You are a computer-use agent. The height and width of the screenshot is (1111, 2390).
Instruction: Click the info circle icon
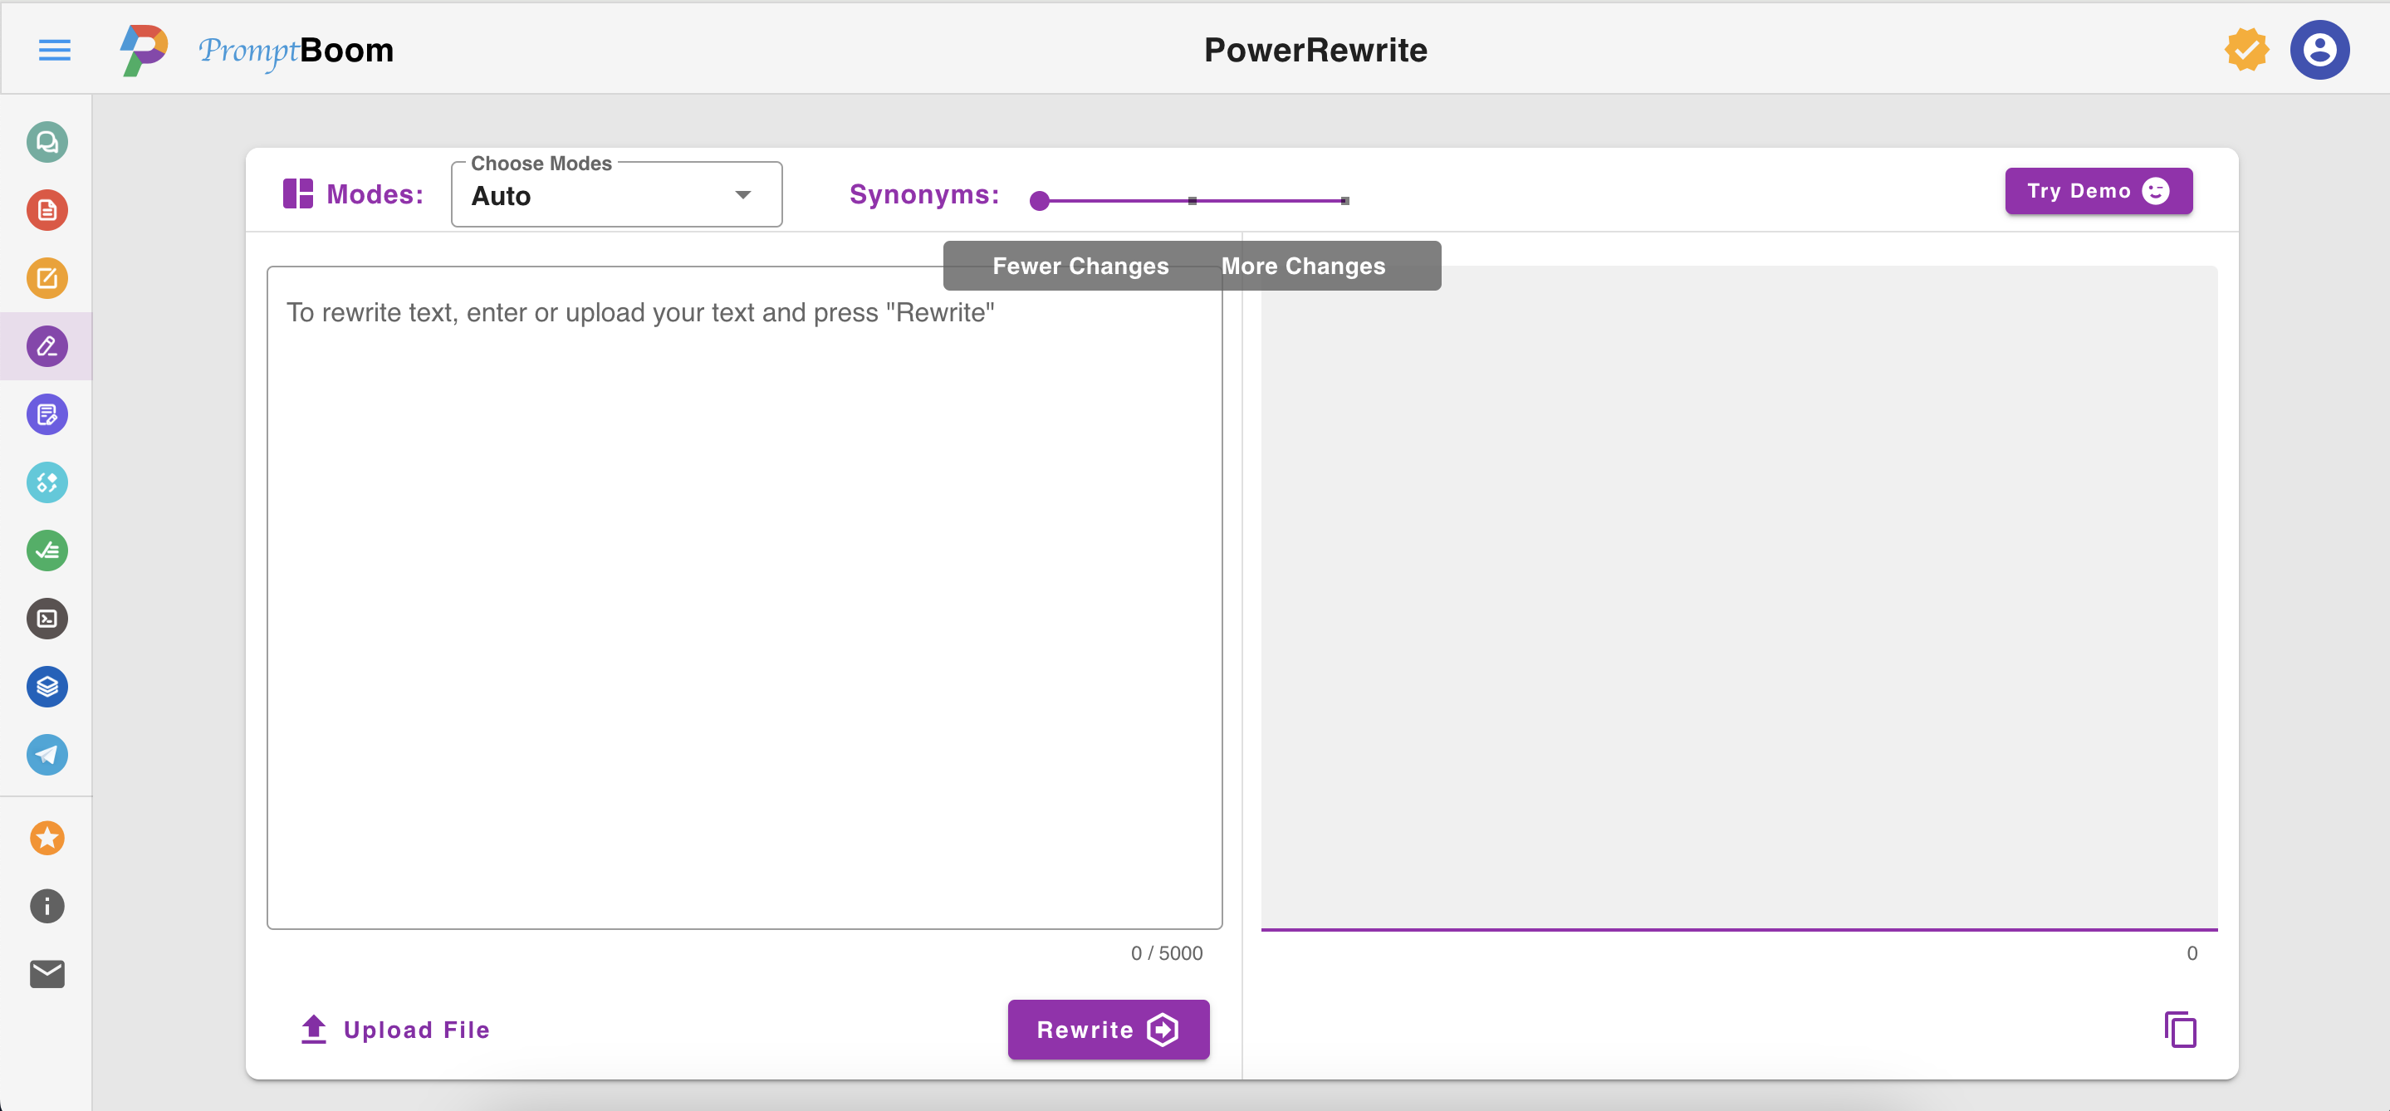[47, 906]
